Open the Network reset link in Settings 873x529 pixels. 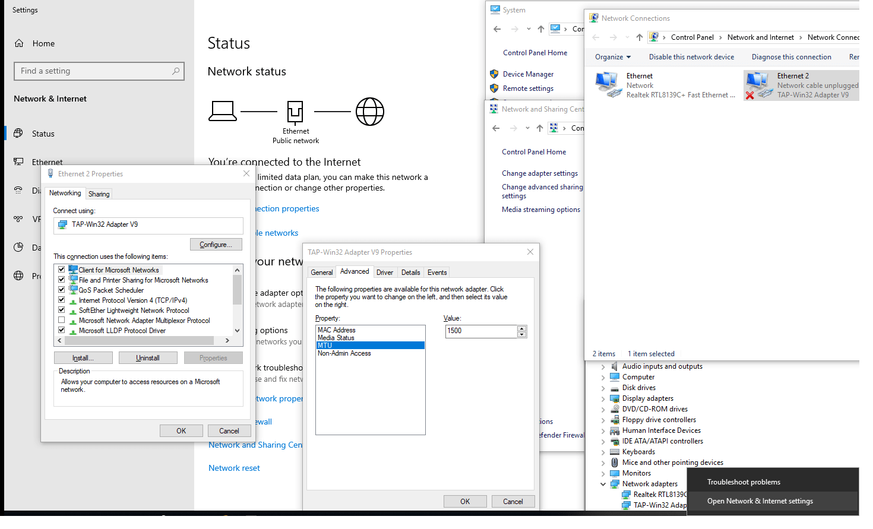tap(234, 468)
